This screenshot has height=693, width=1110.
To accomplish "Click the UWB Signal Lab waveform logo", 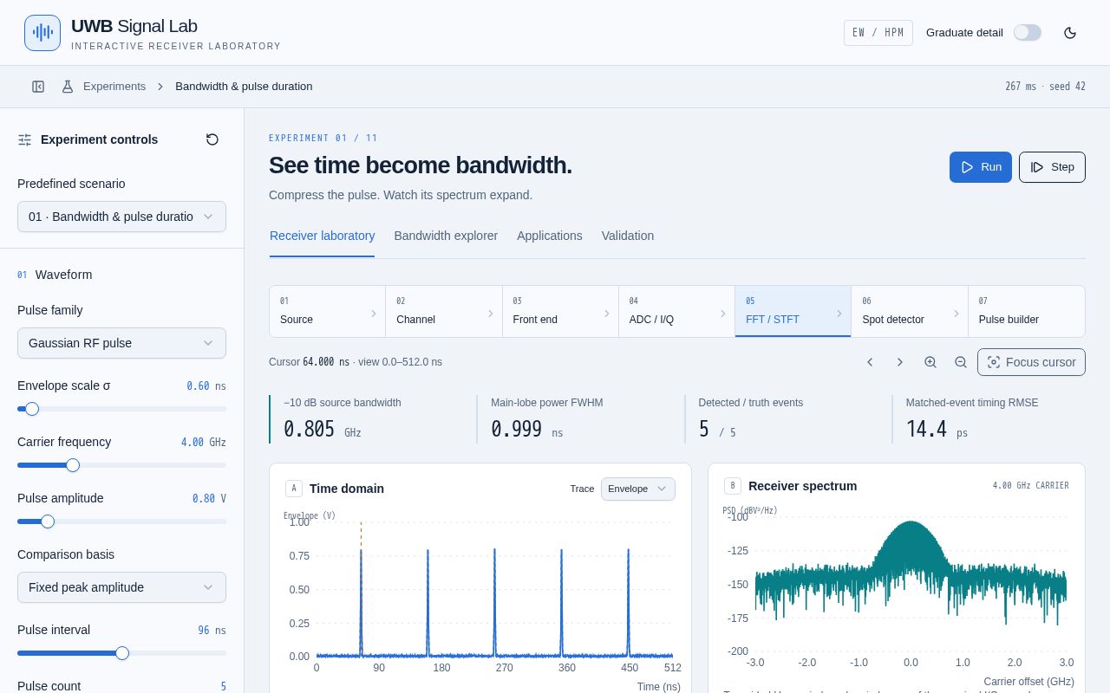I will pyautogui.click(x=42, y=33).
